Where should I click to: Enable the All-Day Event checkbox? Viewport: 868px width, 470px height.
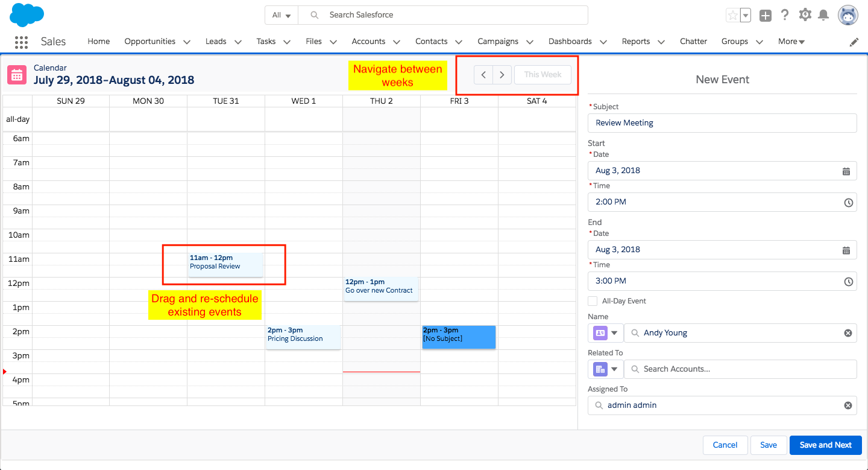(x=593, y=301)
